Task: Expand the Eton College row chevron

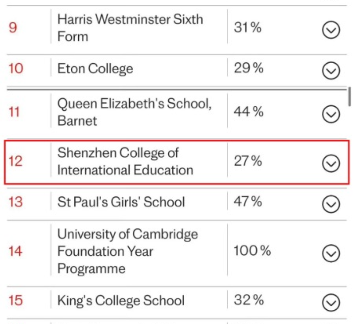Action: tap(331, 70)
